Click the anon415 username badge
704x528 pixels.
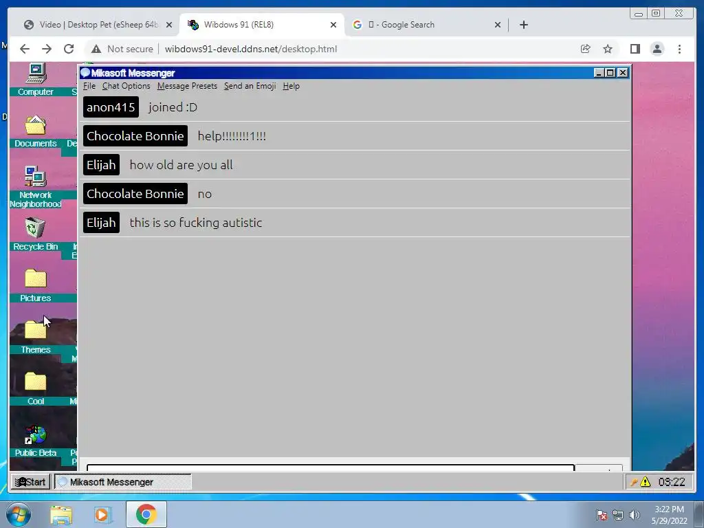(111, 107)
